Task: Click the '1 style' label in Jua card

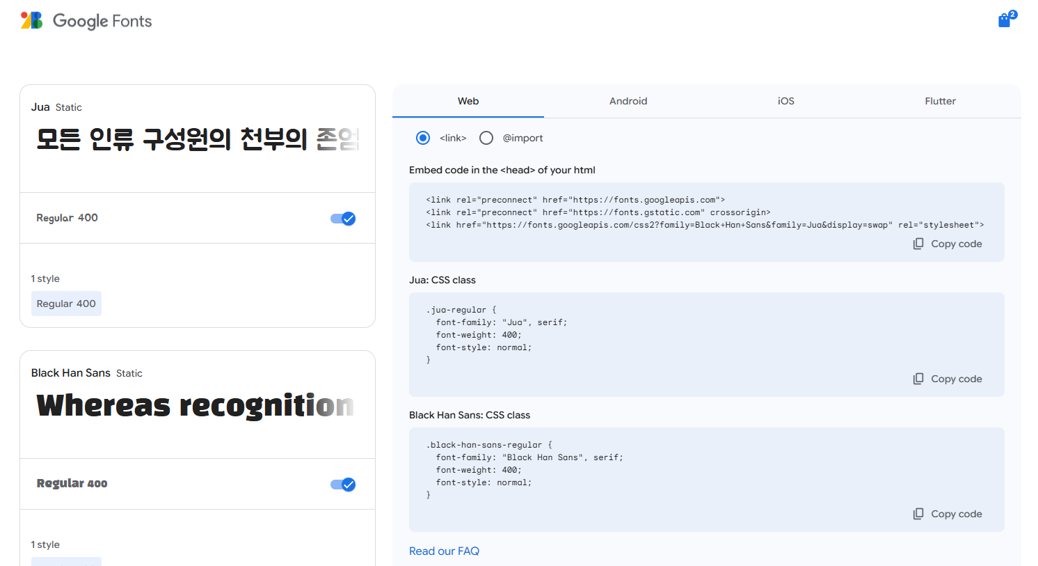Action: (45, 278)
